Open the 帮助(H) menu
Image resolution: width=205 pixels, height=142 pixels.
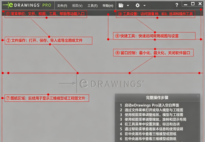[108, 5]
